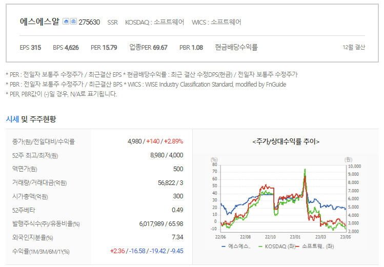Select the PBR 1.08 value
Screen dimensions: 384x267
191,48
